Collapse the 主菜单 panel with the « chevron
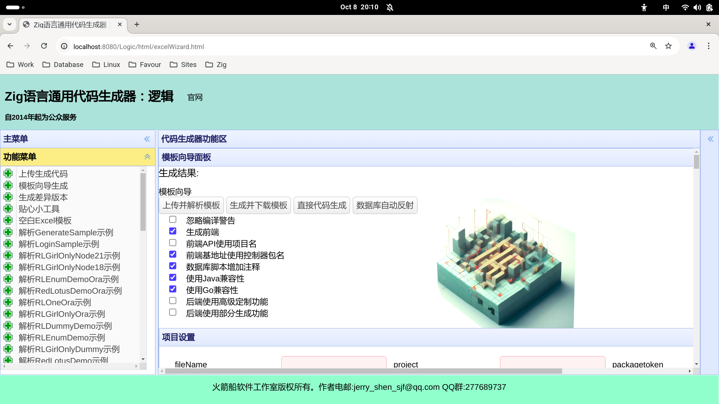This screenshot has width=719, height=404. coord(147,139)
